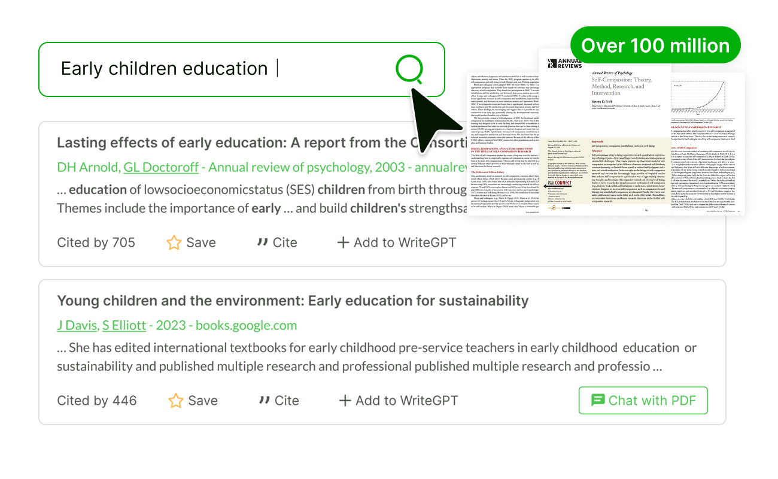Select the Save star icon on first result

174,242
